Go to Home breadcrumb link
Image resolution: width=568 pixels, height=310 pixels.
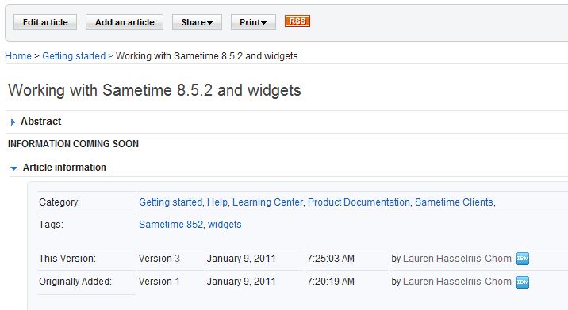point(18,56)
